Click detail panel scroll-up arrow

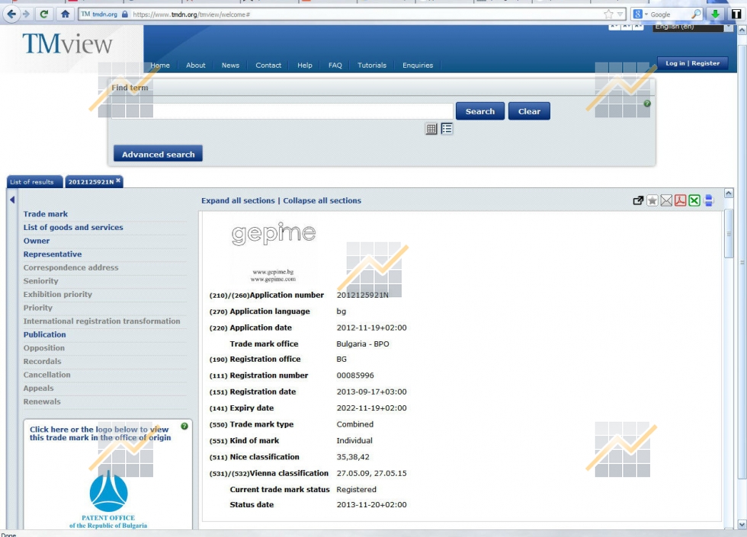[x=729, y=193]
